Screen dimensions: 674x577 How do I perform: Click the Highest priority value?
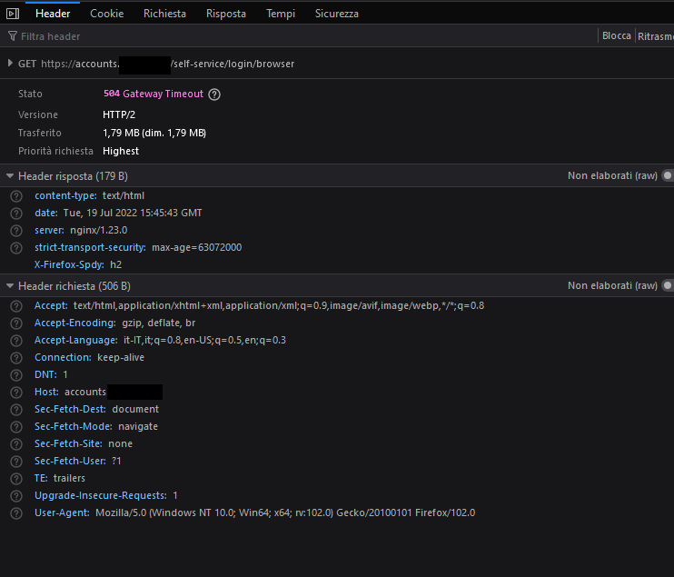[x=121, y=151]
